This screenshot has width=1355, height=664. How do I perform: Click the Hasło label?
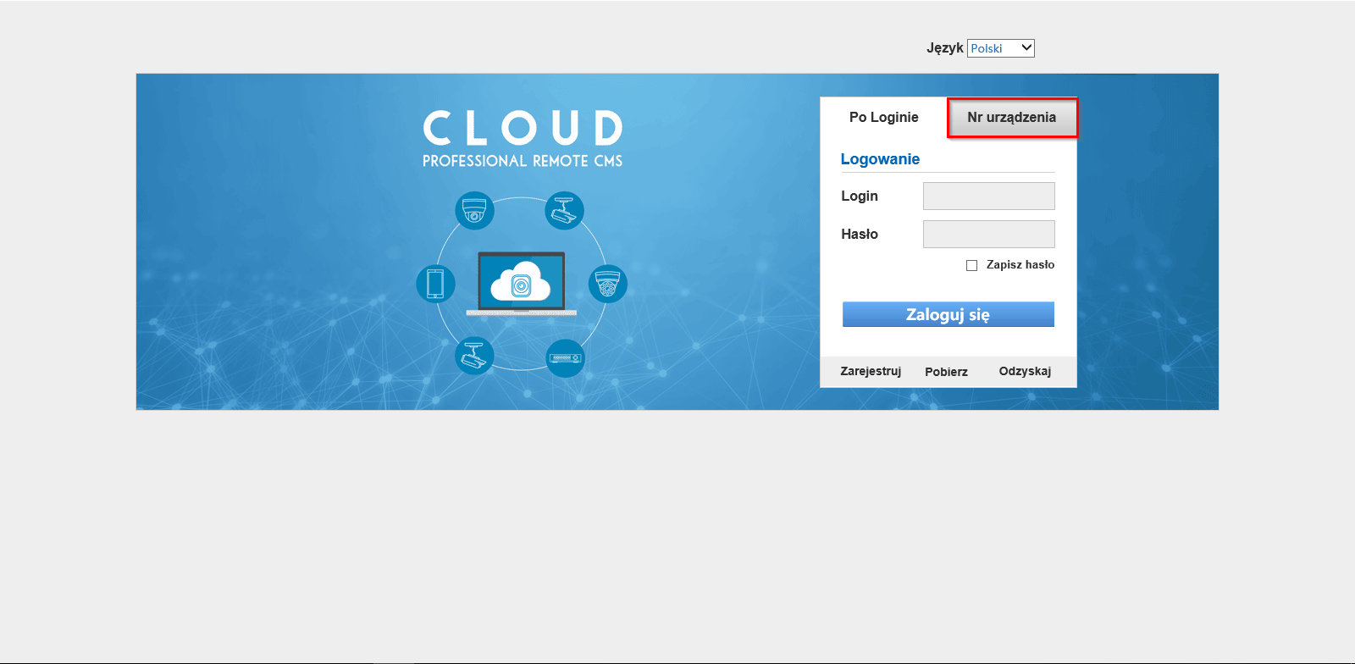(x=860, y=234)
